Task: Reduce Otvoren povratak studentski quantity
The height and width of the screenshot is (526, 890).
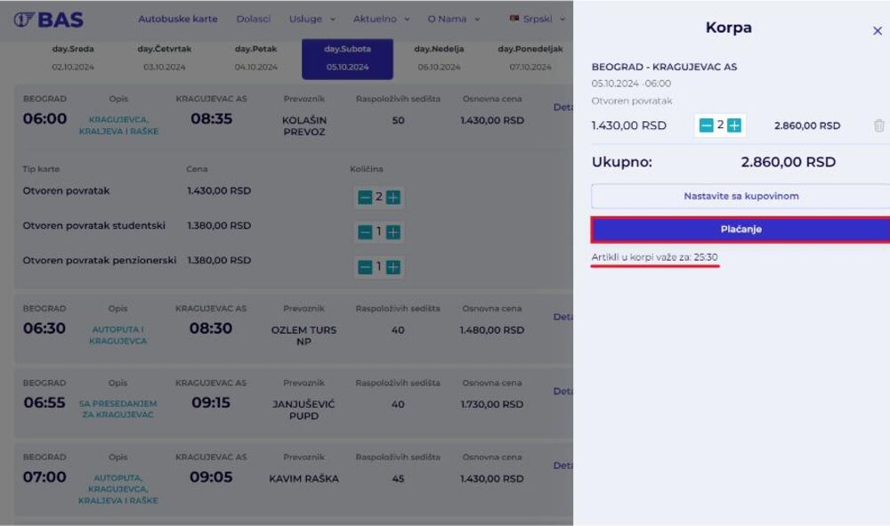Action: [x=365, y=232]
